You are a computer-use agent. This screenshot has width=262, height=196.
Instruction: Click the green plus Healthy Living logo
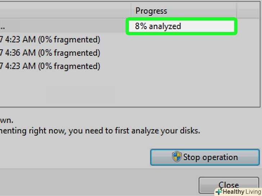click(x=219, y=192)
